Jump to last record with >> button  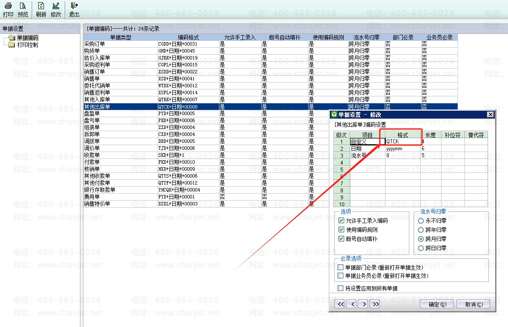(x=375, y=304)
